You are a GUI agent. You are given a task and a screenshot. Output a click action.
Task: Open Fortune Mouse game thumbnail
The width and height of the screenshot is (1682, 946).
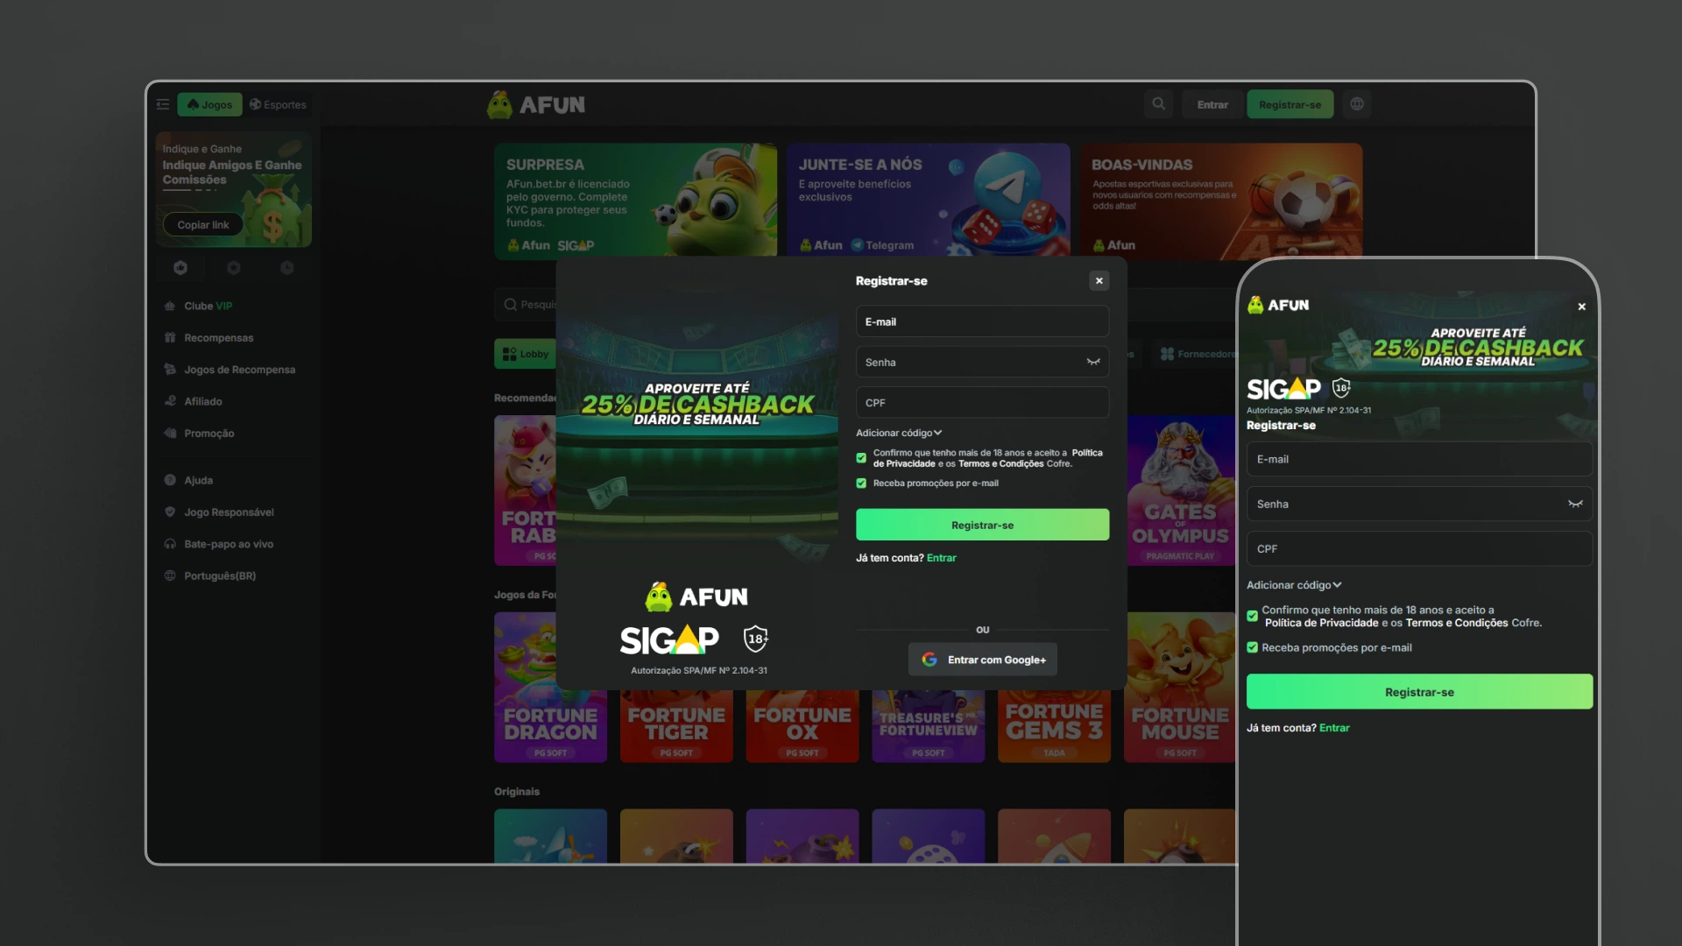(x=1180, y=688)
